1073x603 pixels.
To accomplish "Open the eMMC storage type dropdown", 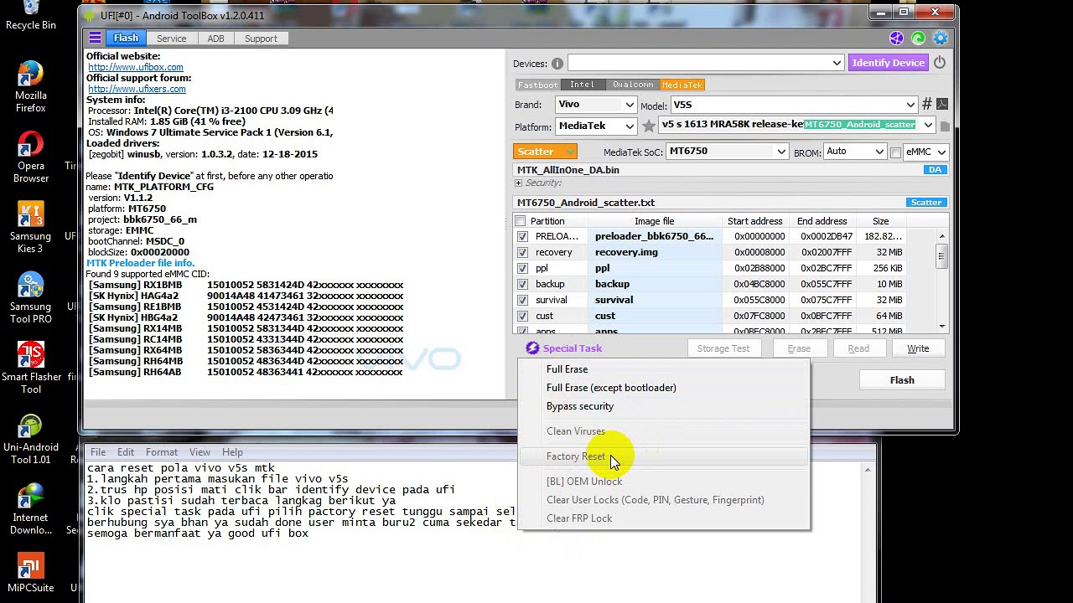I will point(925,152).
